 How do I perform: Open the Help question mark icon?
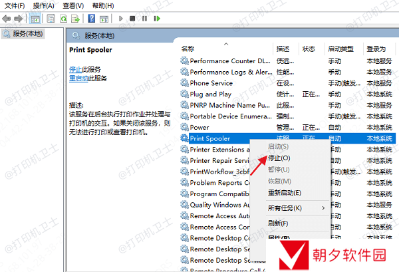tap(91, 19)
